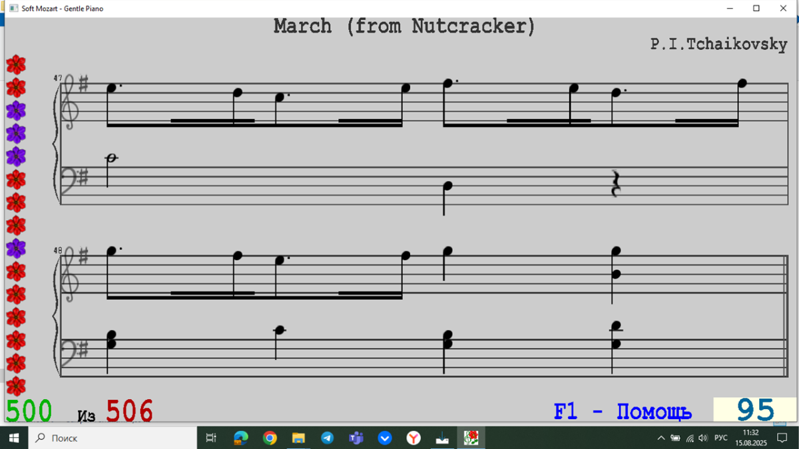Click the F1 - Помощь help label
Viewport: 799px width, 449px height.
coord(623,412)
